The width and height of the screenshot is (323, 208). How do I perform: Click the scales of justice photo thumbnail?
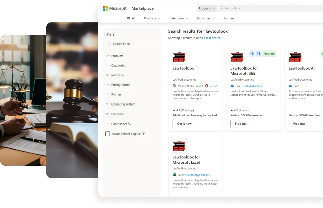pos(23,100)
